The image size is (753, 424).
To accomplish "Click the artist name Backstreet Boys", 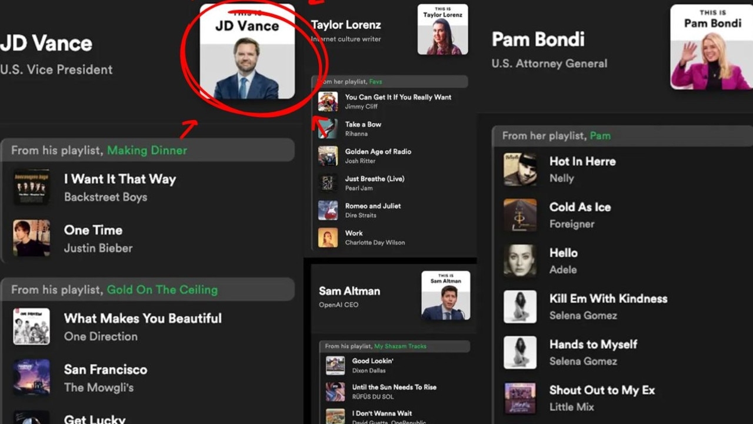I will click(105, 197).
